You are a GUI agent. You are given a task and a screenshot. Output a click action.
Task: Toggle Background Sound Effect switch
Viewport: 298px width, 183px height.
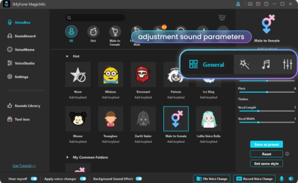[139, 179]
